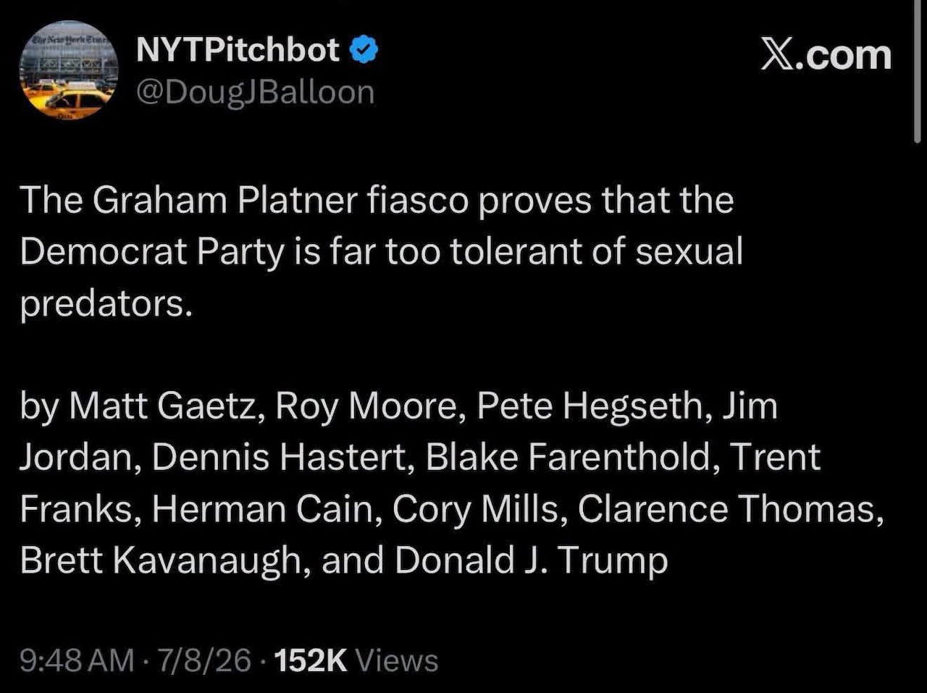927x693 pixels.
Task: Open the NYTPitchbot profile avatar
Action: point(70,70)
